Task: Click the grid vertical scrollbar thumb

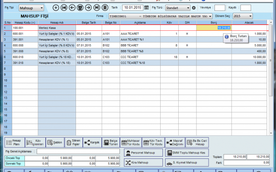Action: click(x=271, y=60)
